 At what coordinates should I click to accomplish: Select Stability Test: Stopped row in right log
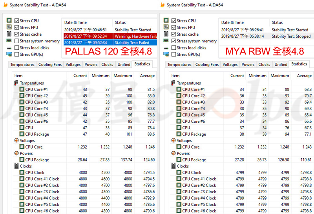(267, 36)
